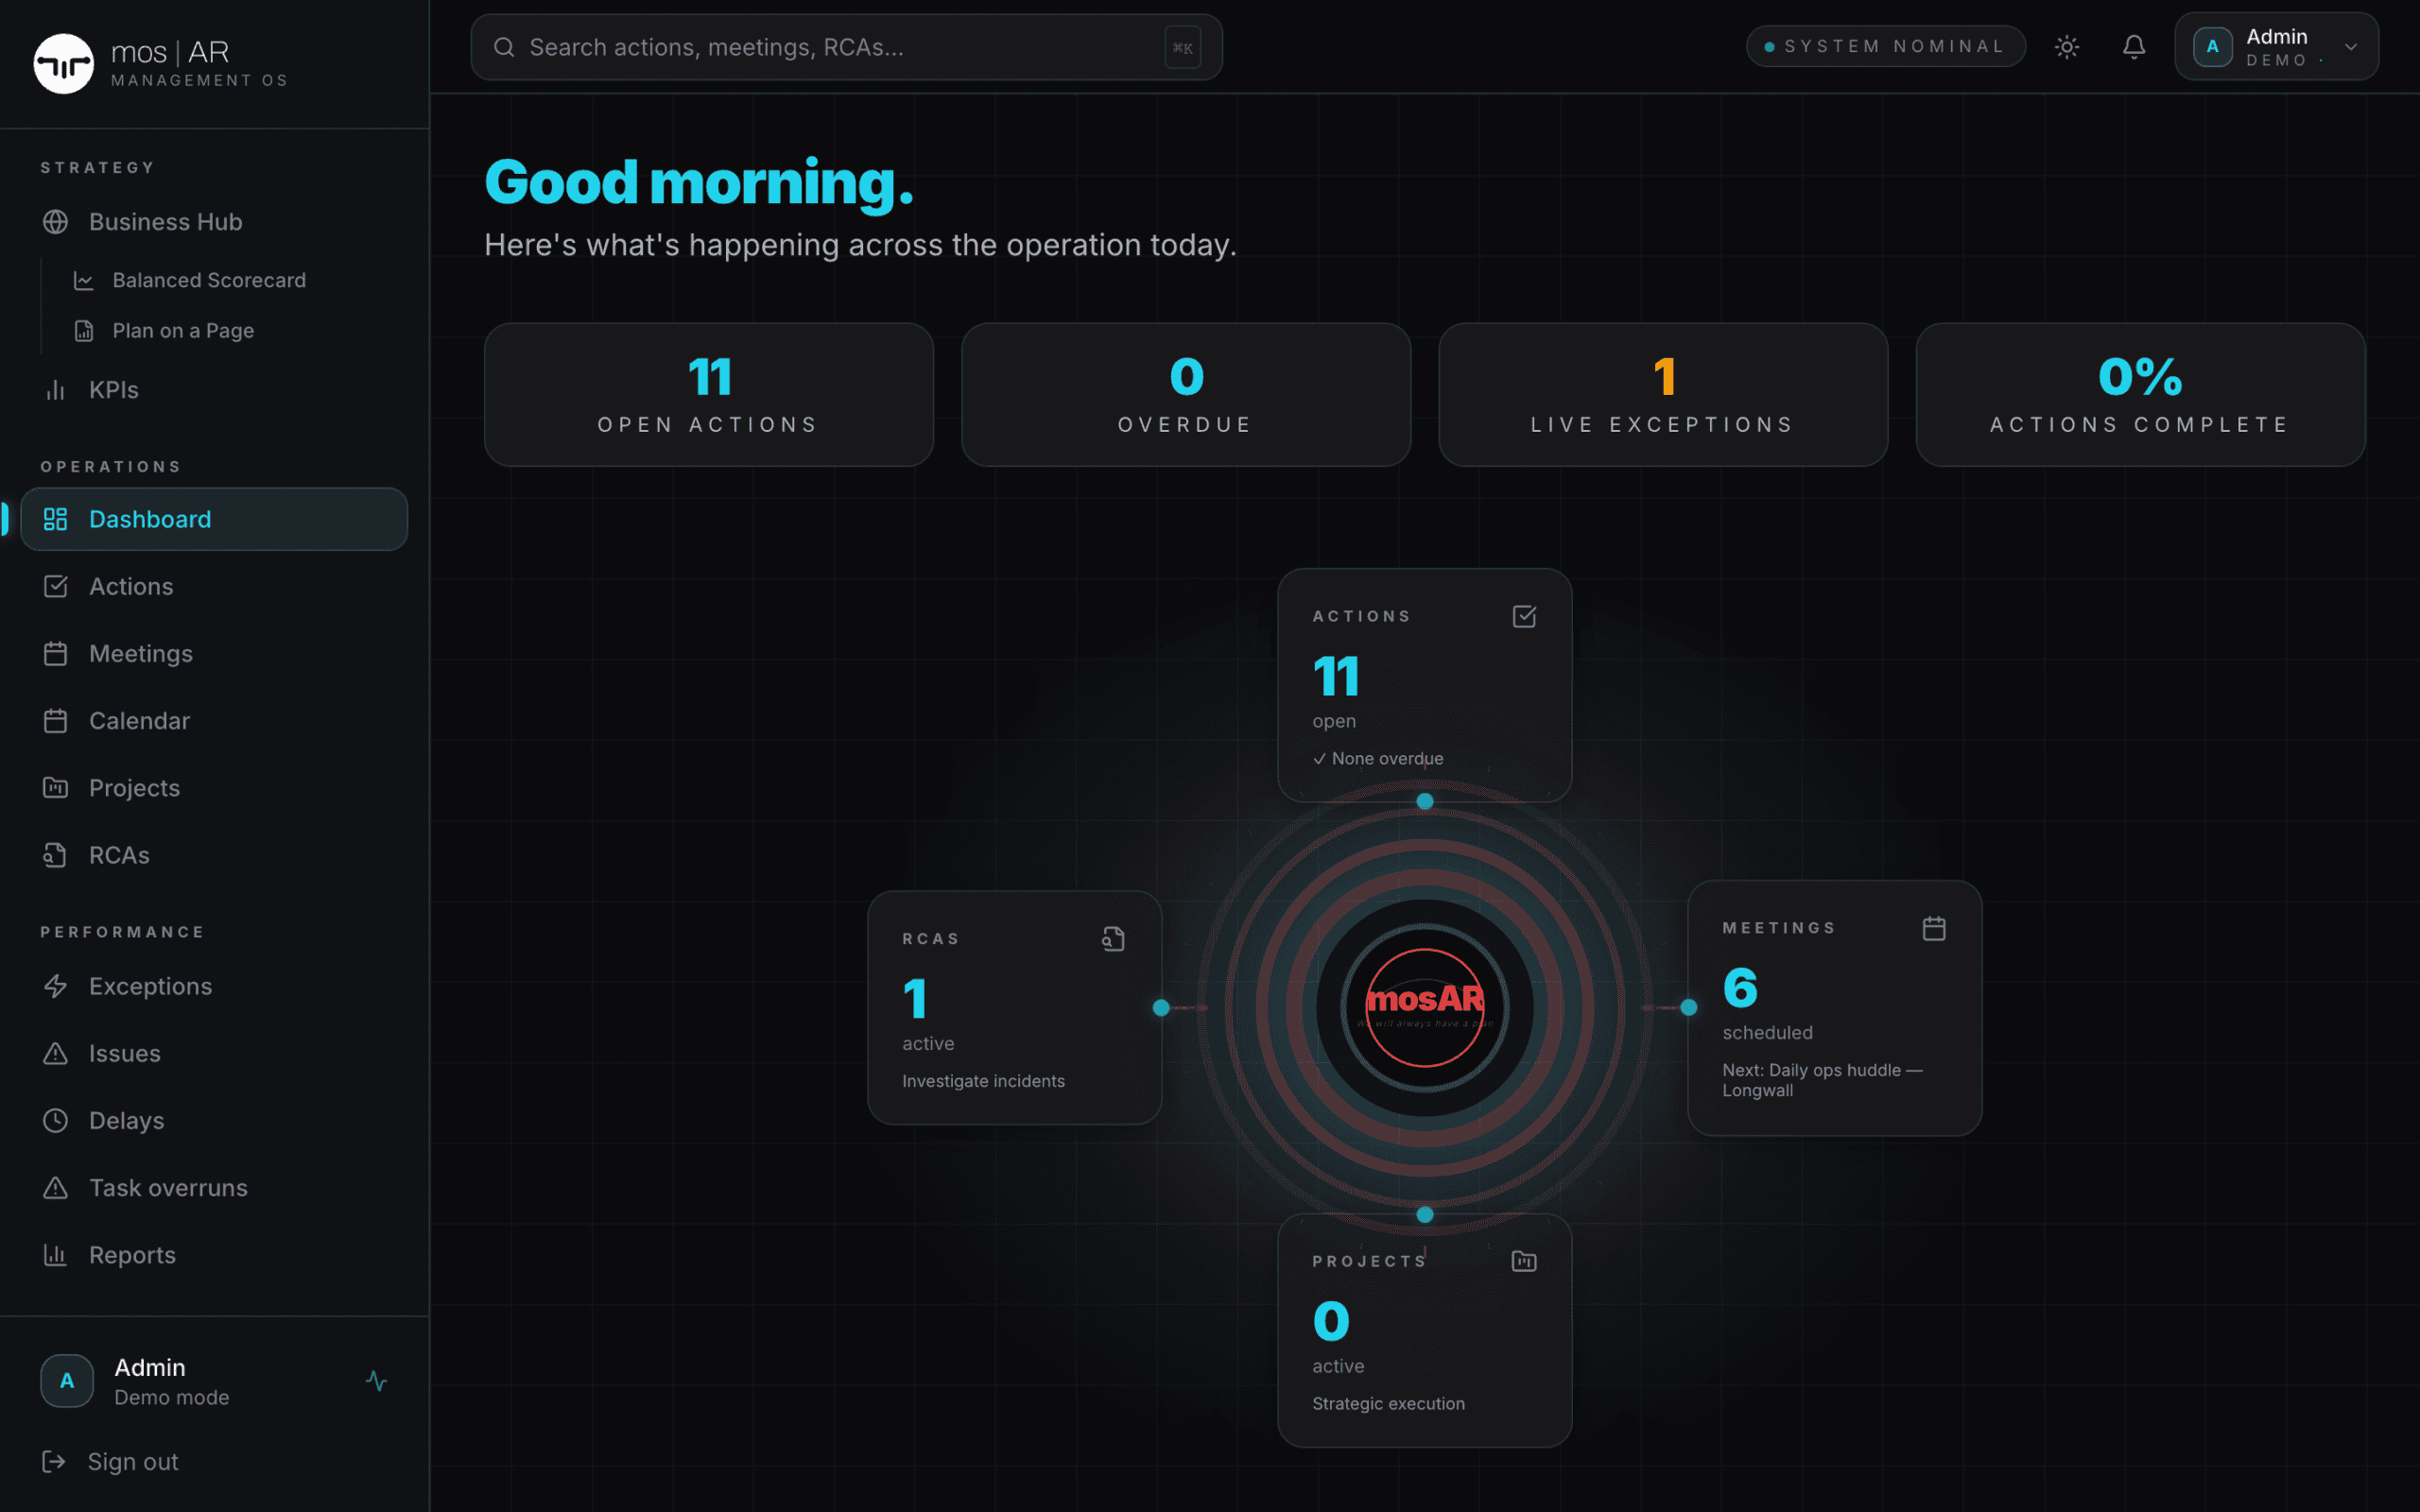Viewport: 2420px width, 1512px height.
Task: Click the Reports bar chart icon
Action: [x=56, y=1255]
